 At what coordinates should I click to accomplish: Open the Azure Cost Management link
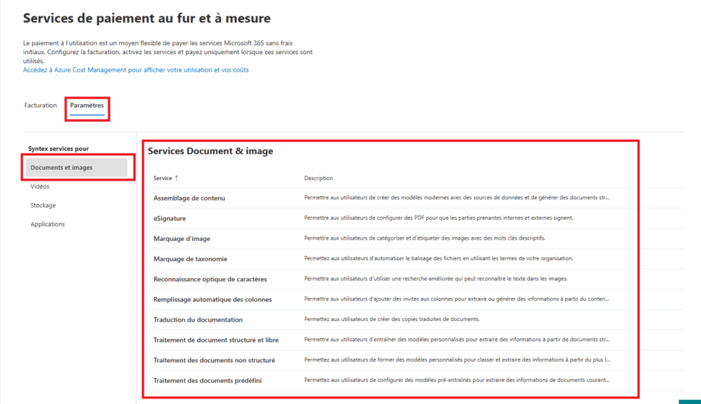coord(136,70)
